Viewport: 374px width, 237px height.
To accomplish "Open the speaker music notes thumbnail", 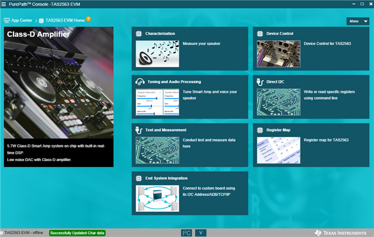I will click(157, 54).
